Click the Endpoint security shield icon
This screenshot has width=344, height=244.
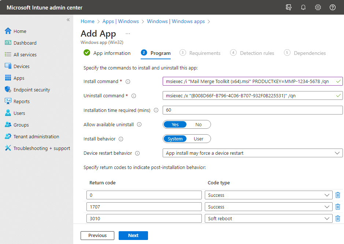point(8,89)
